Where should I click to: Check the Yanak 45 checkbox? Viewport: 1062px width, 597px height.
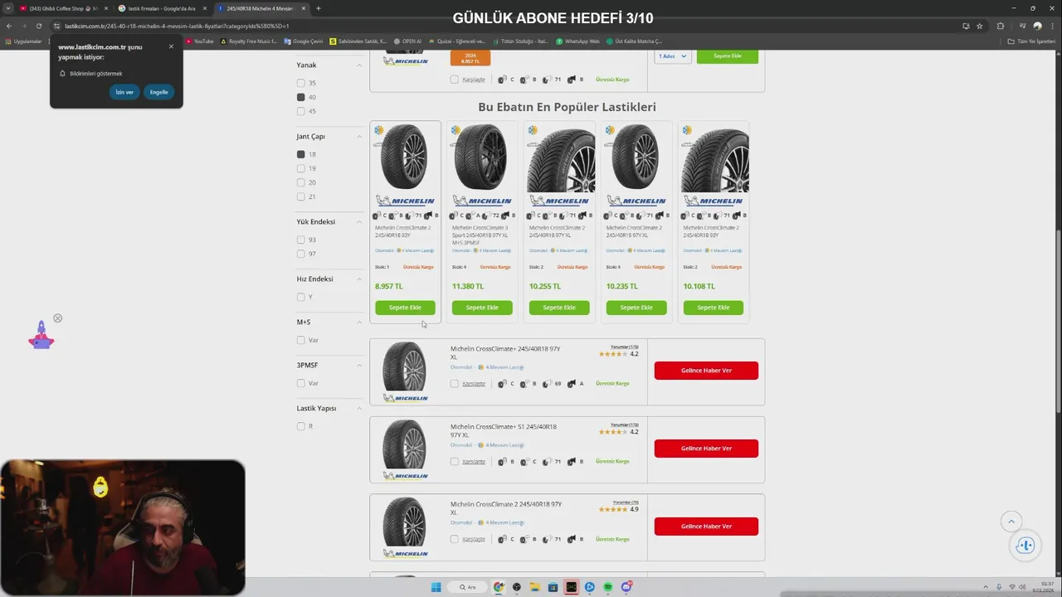[301, 111]
